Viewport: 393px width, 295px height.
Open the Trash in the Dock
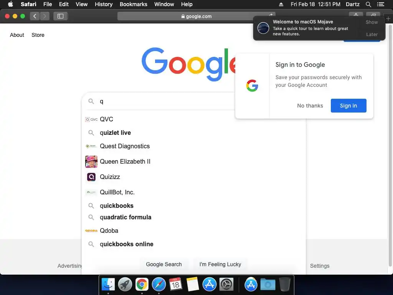coord(284,285)
